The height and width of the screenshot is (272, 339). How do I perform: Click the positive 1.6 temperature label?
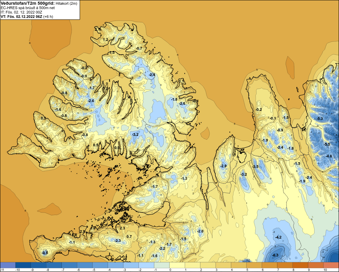[x=93, y=228]
